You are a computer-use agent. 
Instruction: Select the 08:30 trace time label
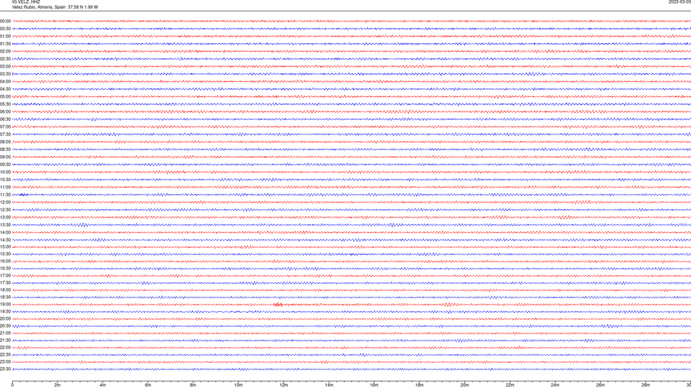click(5, 149)
